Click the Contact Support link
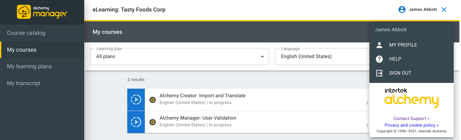The height and width of the screenshot is (140, 461). (412, 119)
